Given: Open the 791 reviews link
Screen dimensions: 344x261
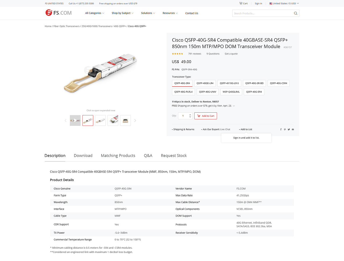Looking at the screenshot, I should (195, 54).
